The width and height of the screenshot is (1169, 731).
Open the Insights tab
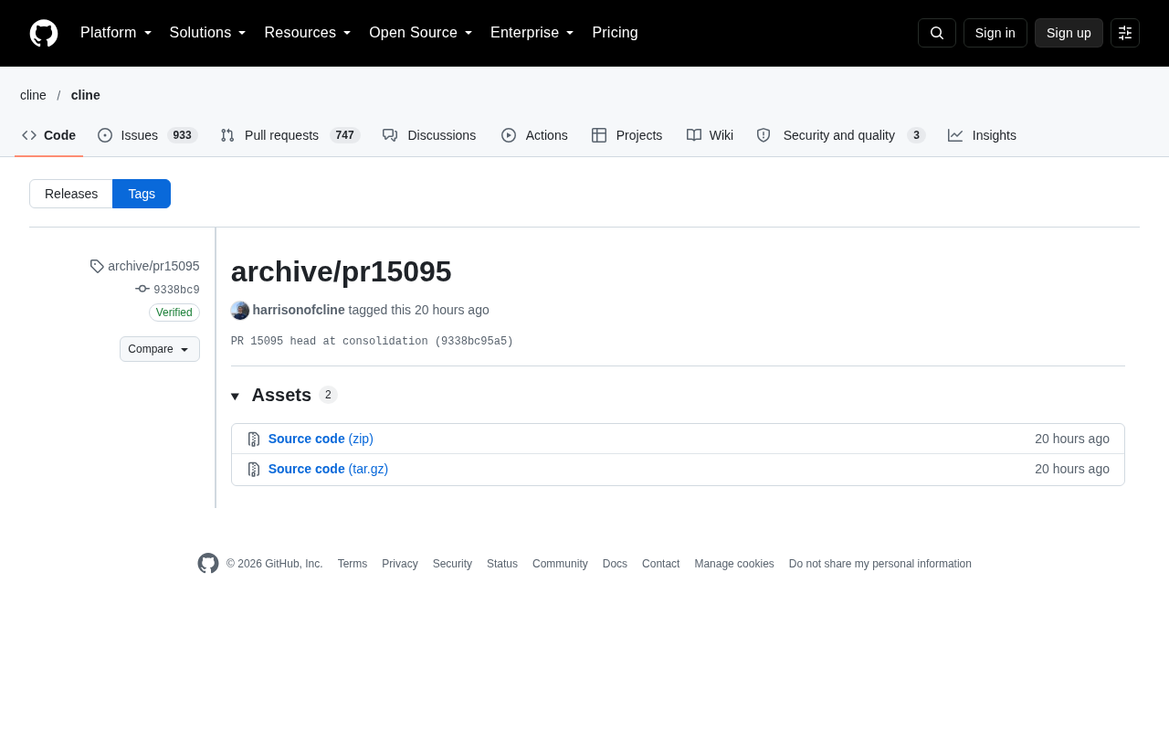[982, 135]
